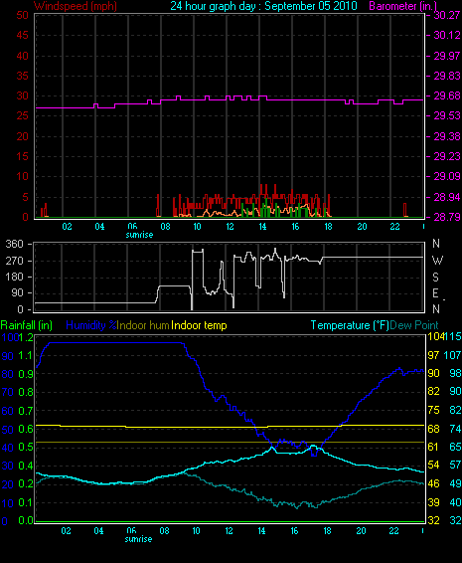
Task: Select the cyan 74 temperature scale value
Action: point(456,429)
